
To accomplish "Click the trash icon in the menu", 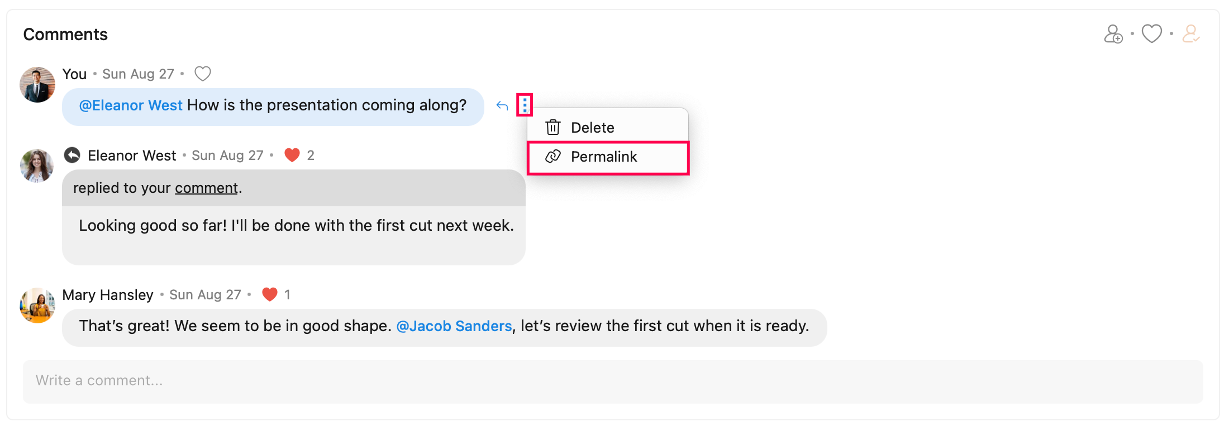I will (x=553, y=128).
